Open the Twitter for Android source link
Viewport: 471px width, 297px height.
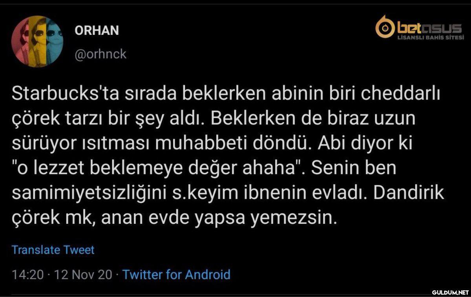[x=176, y=274]
